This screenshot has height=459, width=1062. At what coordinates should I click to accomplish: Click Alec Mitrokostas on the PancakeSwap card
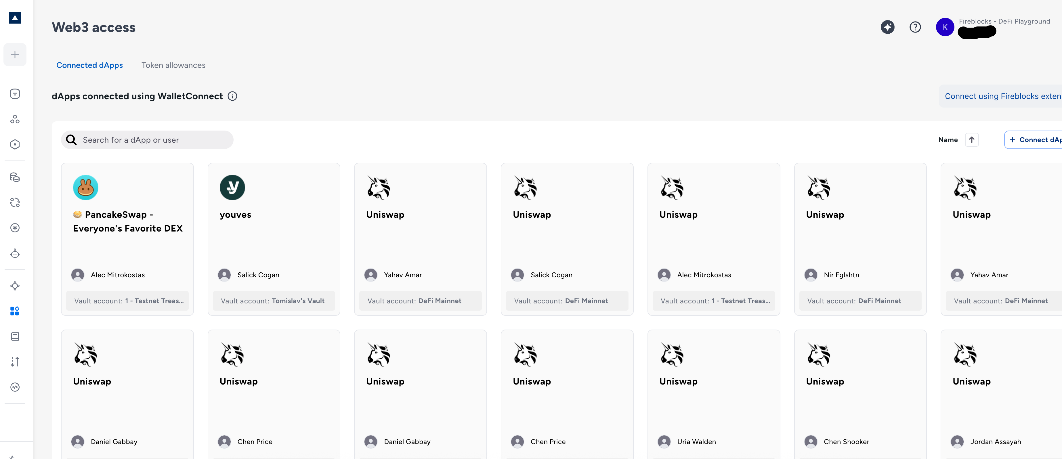(x=117, y=275)
